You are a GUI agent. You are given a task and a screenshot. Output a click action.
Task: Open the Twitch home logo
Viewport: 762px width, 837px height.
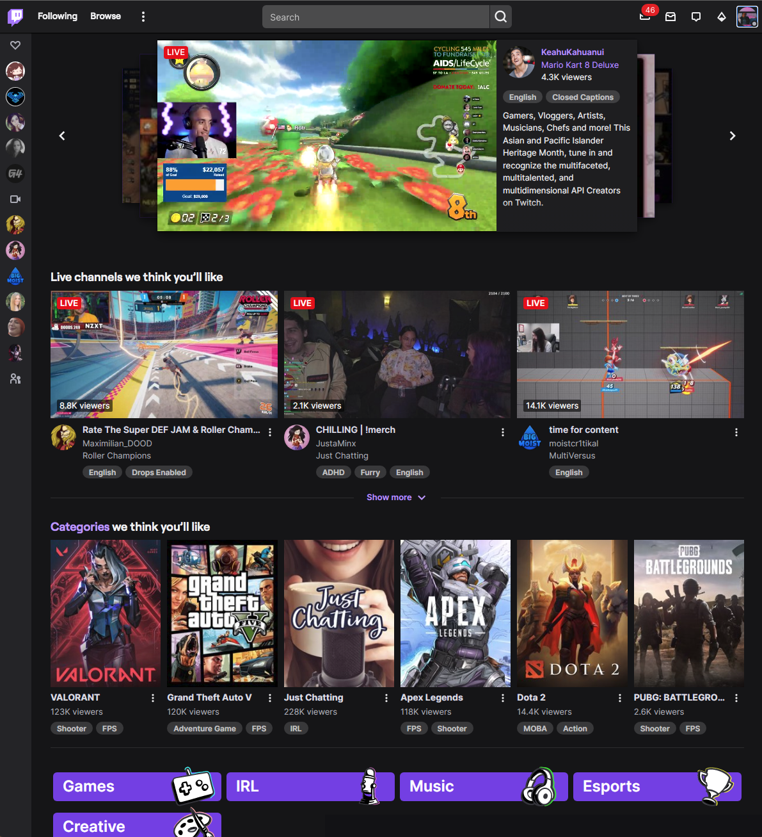pos(15,17)
